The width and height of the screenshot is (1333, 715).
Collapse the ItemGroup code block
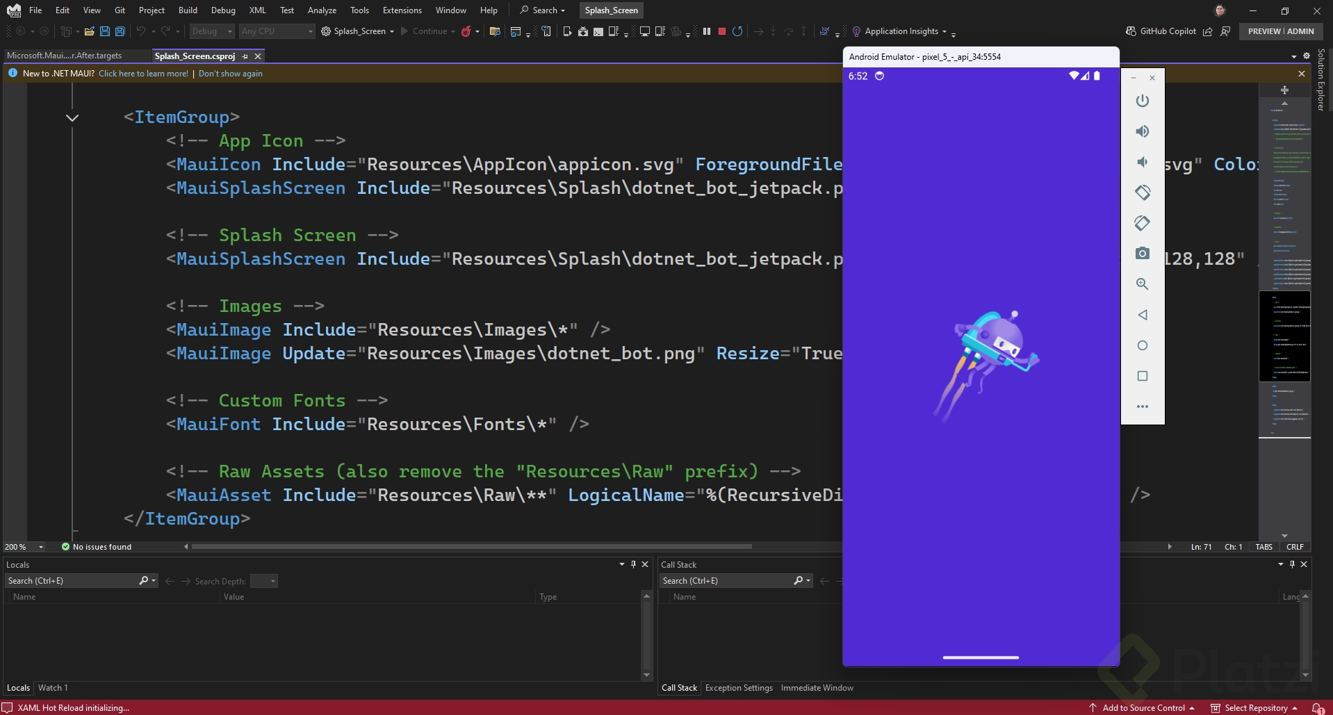pyautogui.click(x=72, y=117)
